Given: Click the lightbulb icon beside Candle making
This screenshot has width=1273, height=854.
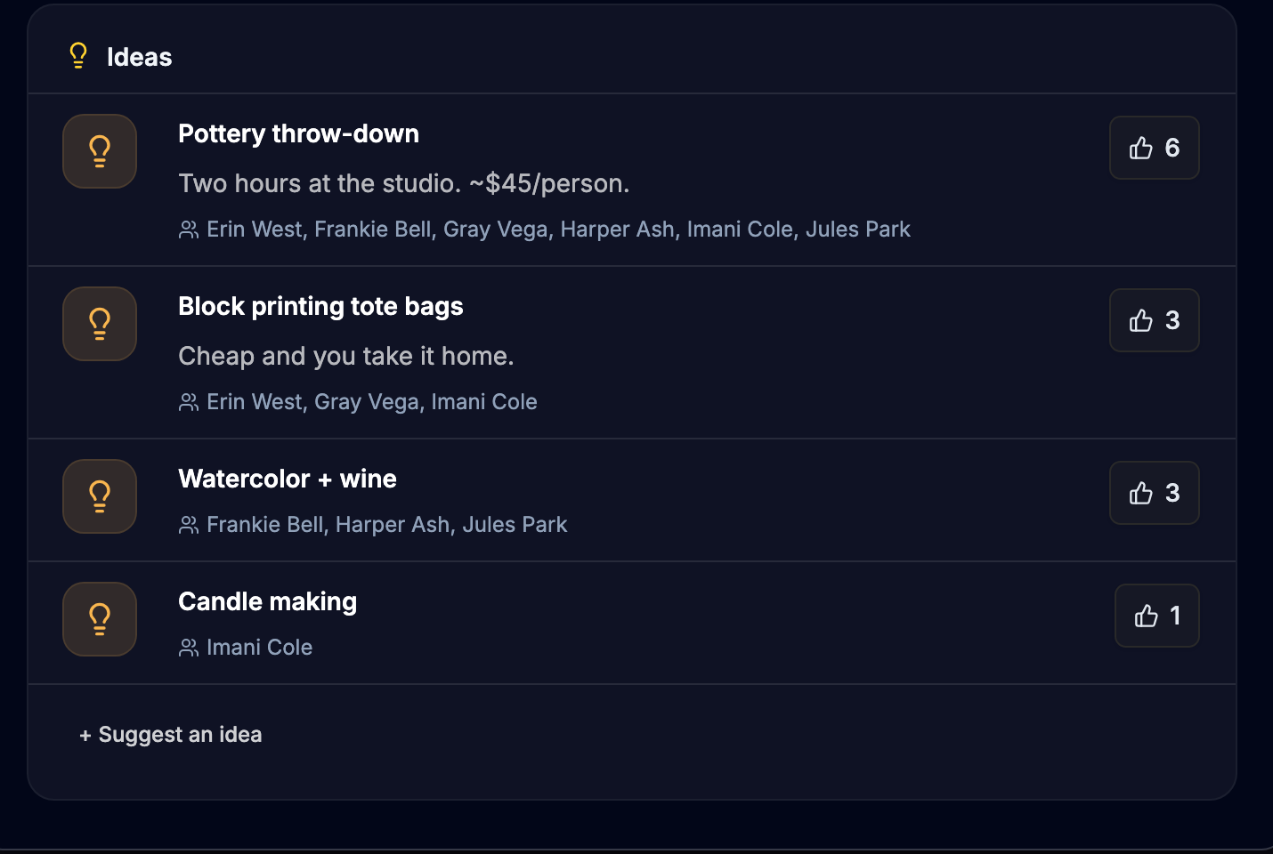Looking at the screenshot, I should pyautogui.click(x=100, y=619).
